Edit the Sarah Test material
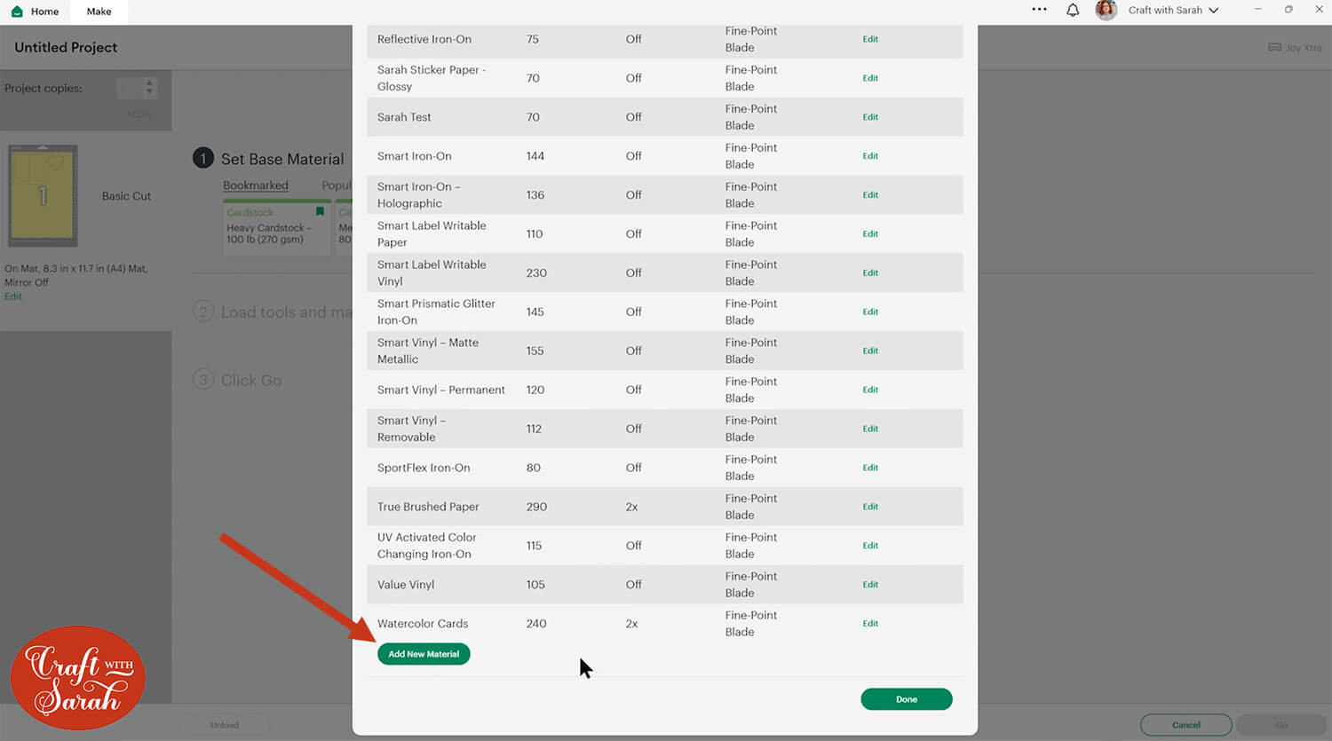 pos(870,117)
